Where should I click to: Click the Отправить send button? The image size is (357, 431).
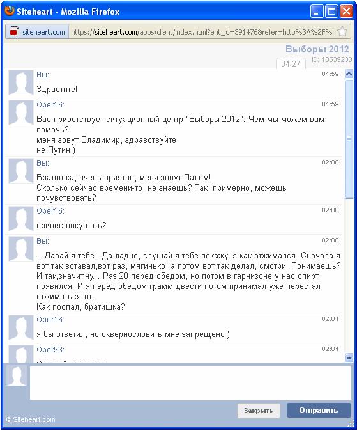(x=319, y=411)
